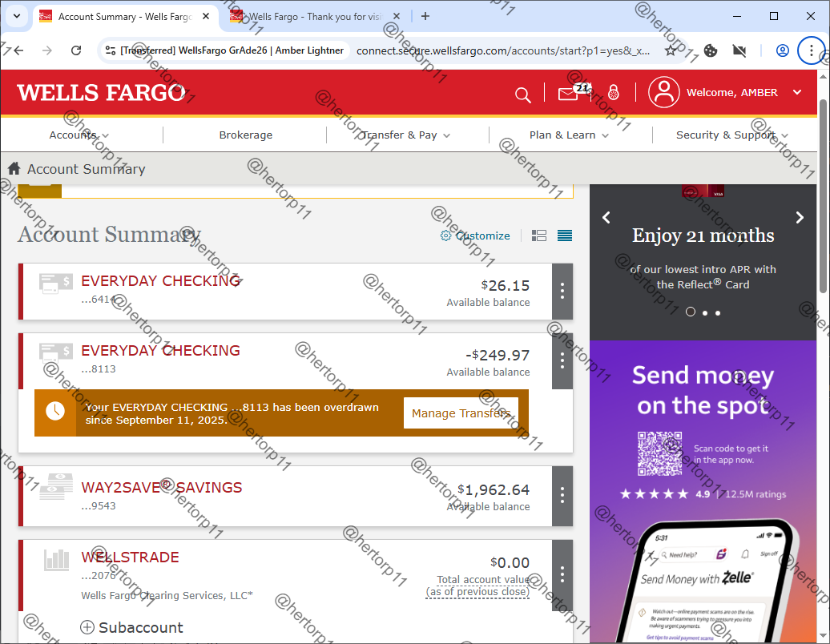Click the -$249.97 available balance

(498, 355)
